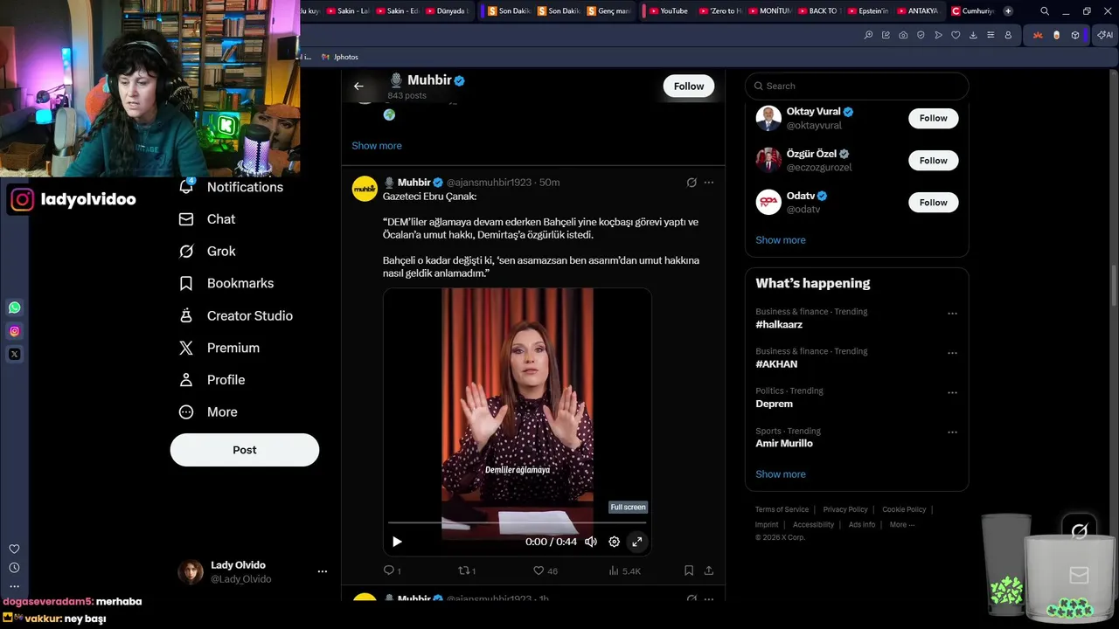Open video settings gear
The image size is (1119, 629).
pos(614,542)
